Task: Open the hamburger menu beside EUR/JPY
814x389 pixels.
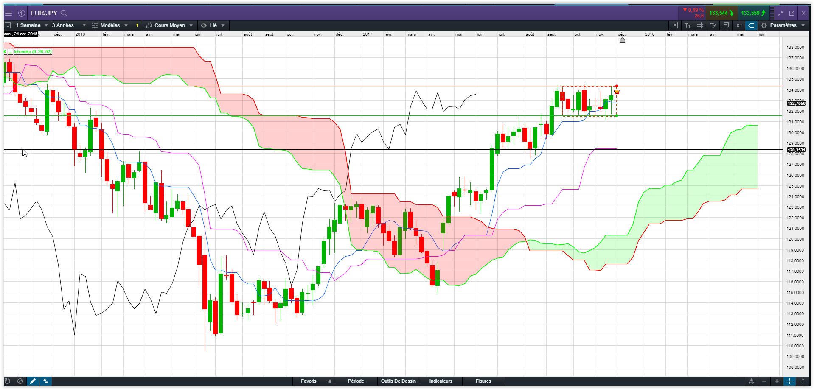Action: [x=8, y=13]
